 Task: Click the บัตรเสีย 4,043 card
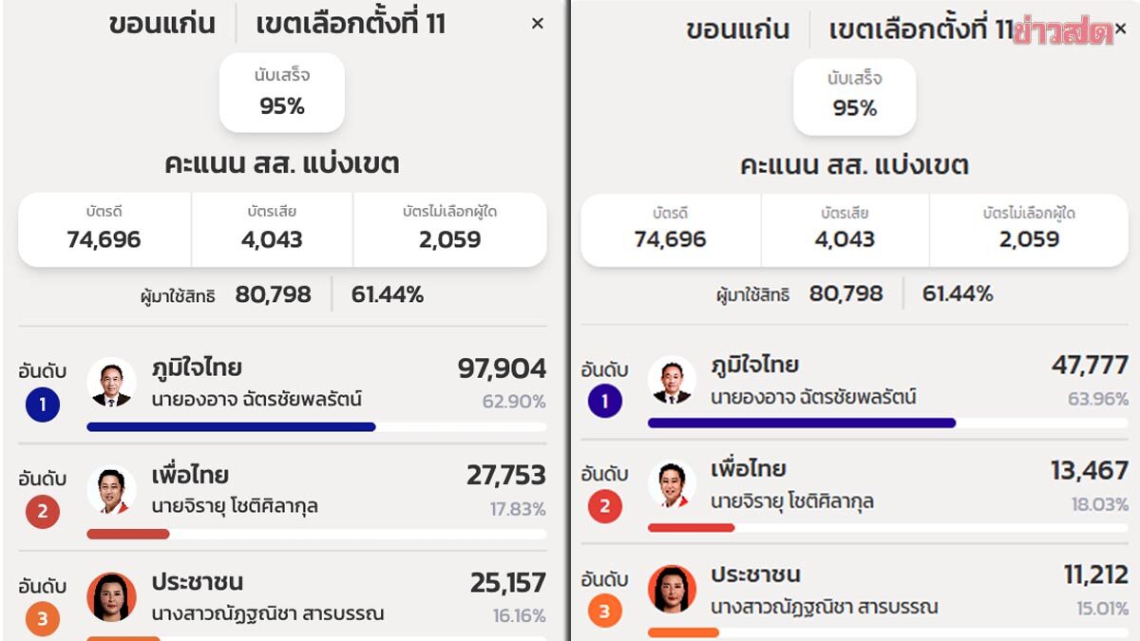[x=274, y=229]
